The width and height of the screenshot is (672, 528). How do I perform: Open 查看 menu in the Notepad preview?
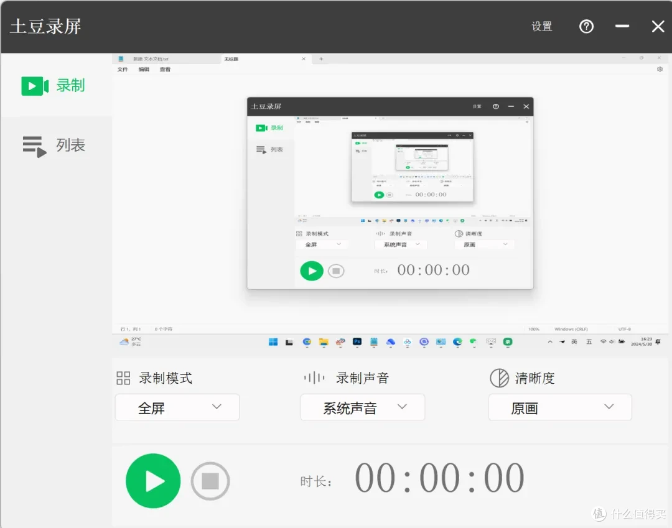point(165,70)
